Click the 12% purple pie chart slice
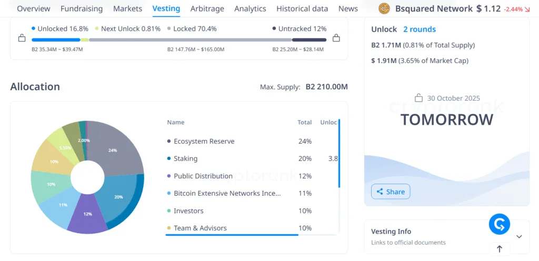Image resolution: width=539 pixels, height=261 pixels. pyautogui.click(x=87, y=216)
